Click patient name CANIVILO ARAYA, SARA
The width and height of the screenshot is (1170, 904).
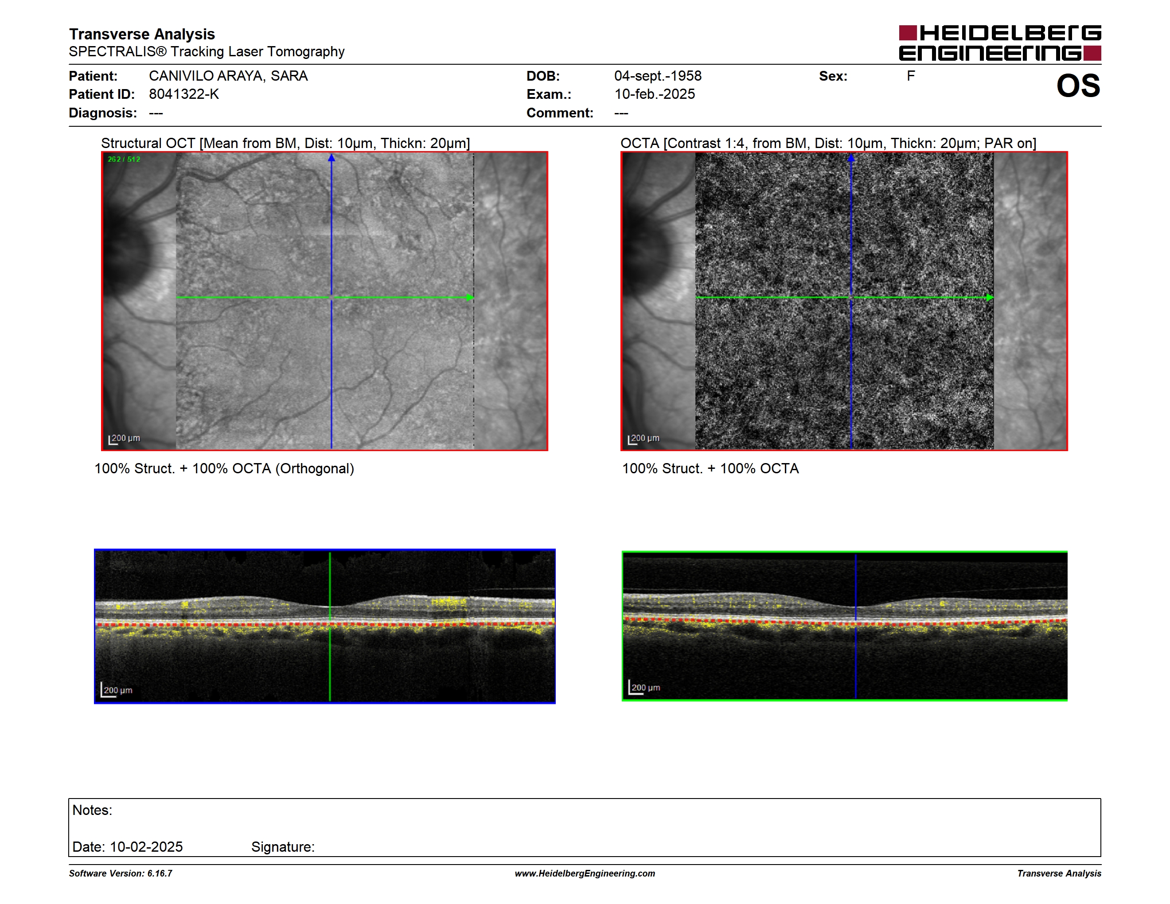tap(228, 76)
